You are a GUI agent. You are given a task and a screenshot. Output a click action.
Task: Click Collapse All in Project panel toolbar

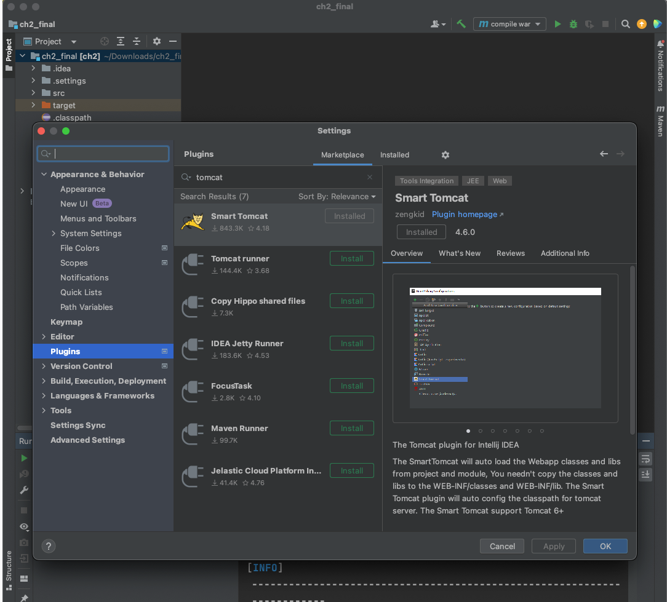137,41
